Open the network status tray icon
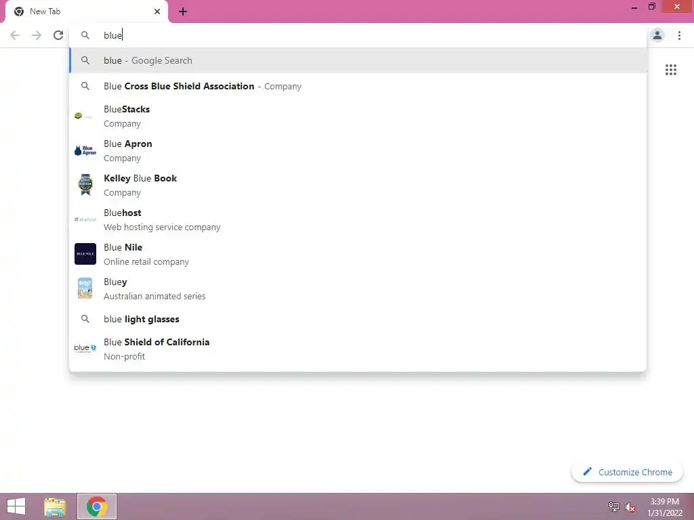 (x=613, y=506)
